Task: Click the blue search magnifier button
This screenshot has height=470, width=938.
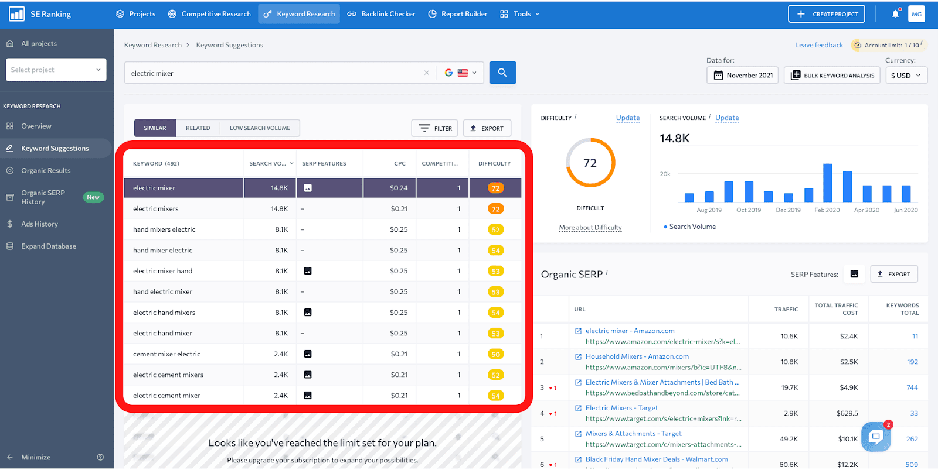Action: pos(502,73)
